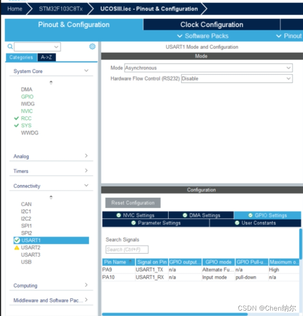Open the categories settings gear icon

click(92, 46)
